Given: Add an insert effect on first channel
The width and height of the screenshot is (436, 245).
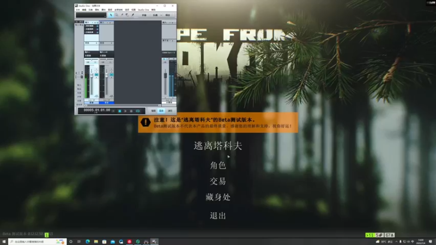Looking at the screenshot, I should tap(95, 23).
